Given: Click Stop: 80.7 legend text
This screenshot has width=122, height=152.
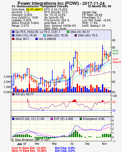Looking at the screenshot, I should point(22,39).
